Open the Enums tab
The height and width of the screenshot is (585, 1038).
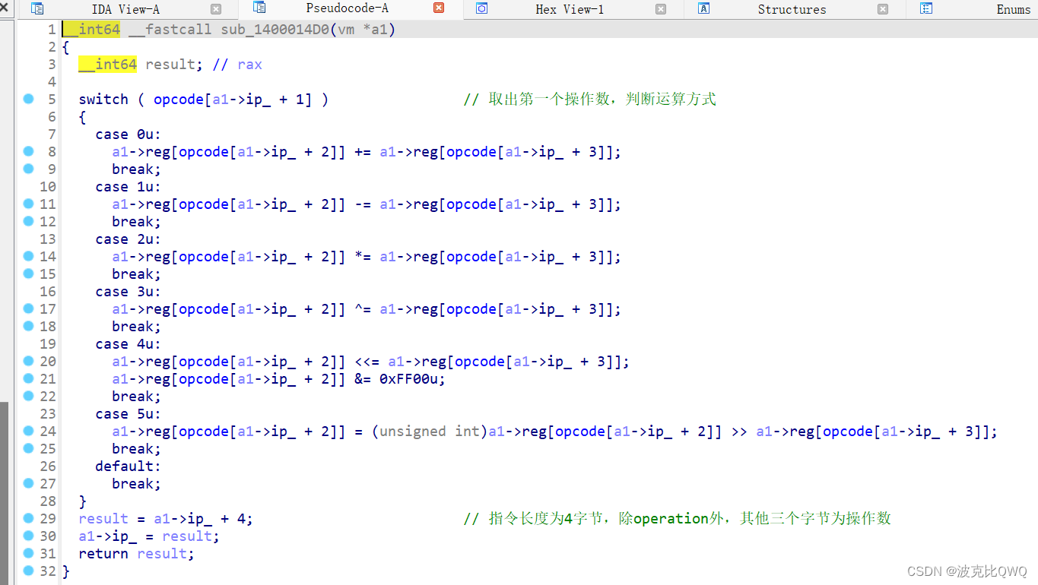1014,9
